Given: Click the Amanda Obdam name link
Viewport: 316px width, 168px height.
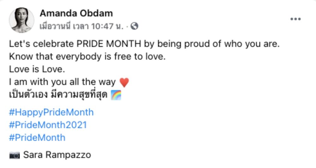Looking at the screenshot, I should 76,14.
